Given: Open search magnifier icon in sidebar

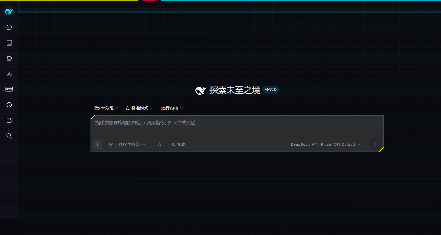Looking at the screenshot, I should click(x=9, y=136).
